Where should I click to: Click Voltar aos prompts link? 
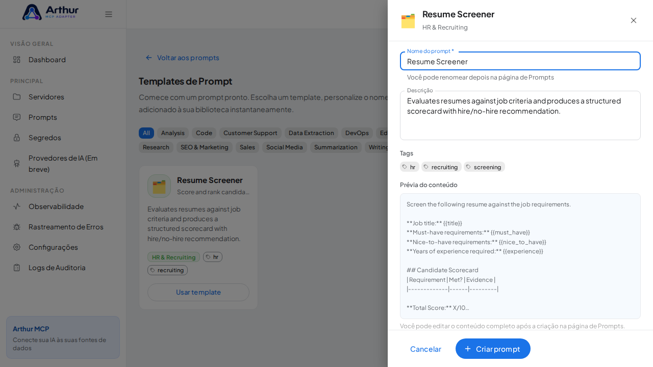pos(182,58)
